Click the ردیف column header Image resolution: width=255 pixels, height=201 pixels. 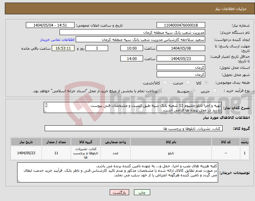coord(245,142)
